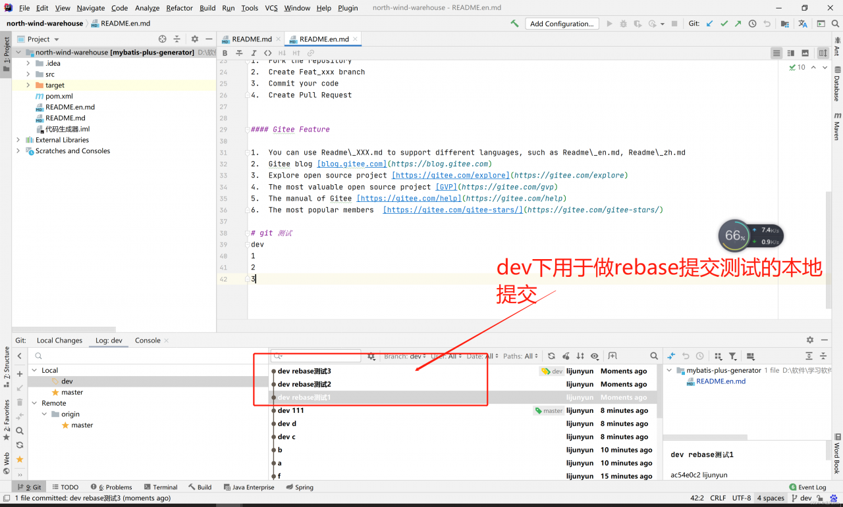Click new branch plus icon in Git panel
The width and height of the screenshot is (843, 507).
tap(20, 374)
